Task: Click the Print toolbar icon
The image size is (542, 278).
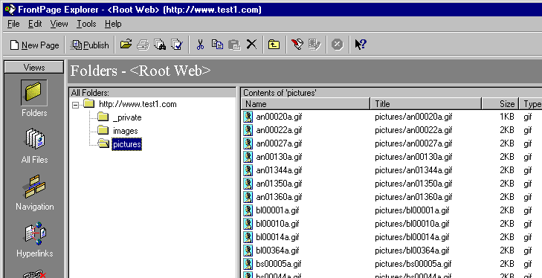Action: [x=143, y=45]
